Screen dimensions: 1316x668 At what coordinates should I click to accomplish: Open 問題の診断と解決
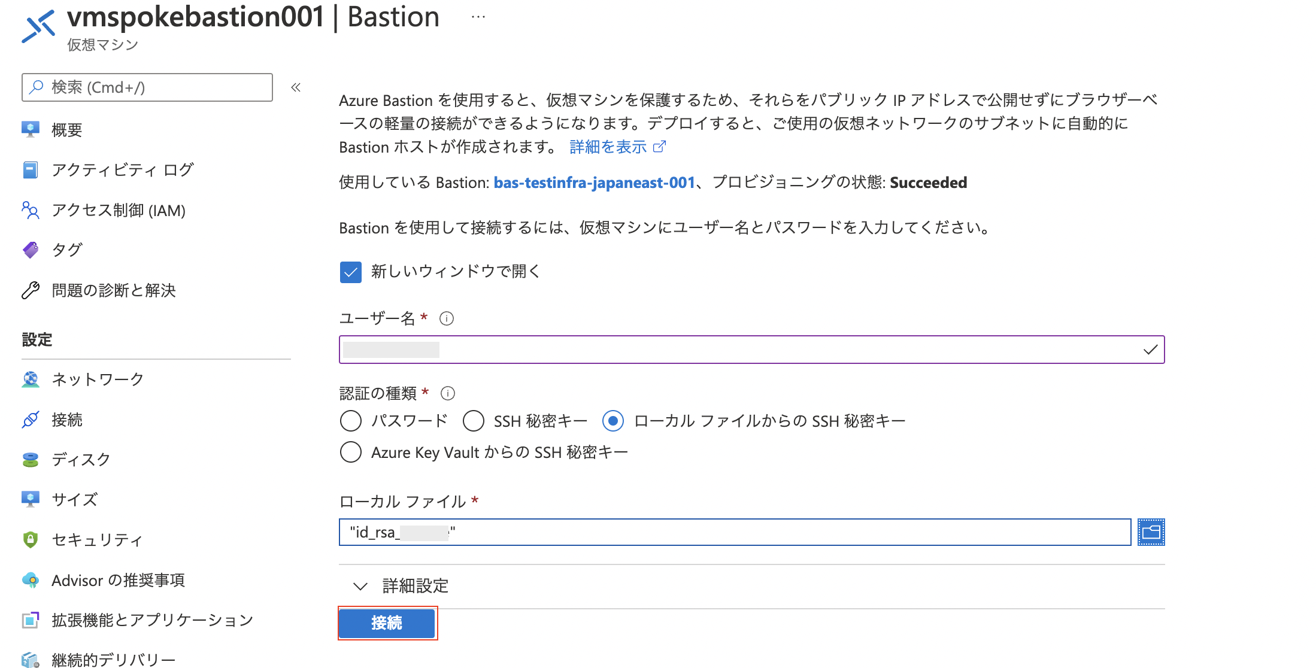[114, 290]
